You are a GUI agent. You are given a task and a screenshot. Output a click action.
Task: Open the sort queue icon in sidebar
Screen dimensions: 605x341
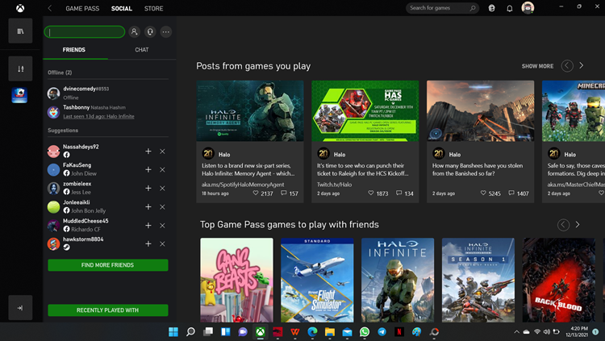[x=20, y=69]
